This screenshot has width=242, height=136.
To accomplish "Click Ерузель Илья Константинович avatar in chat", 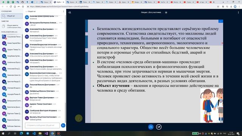I will (27, 118).
